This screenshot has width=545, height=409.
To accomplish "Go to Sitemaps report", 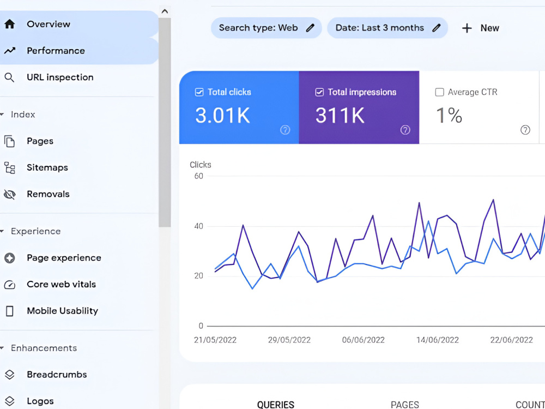I will [x=79, y=167].
